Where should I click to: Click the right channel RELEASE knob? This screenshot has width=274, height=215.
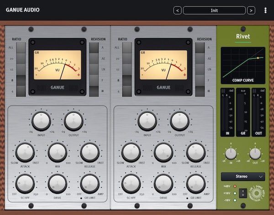[x=196, y=152]
